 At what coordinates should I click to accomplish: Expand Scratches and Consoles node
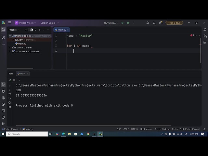10,51
